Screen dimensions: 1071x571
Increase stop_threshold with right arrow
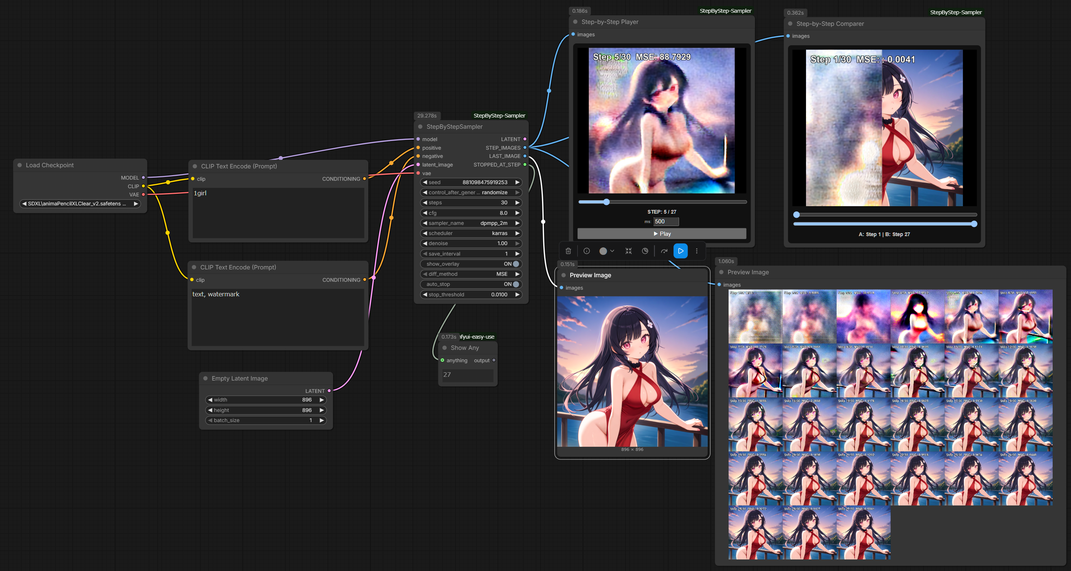pos(517,294)
